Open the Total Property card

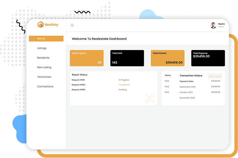[86, 58]
